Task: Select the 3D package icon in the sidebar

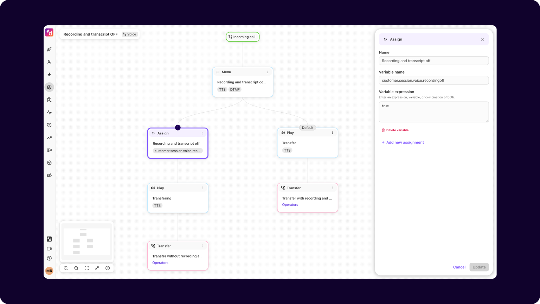Action: click(x=49, y=163)
